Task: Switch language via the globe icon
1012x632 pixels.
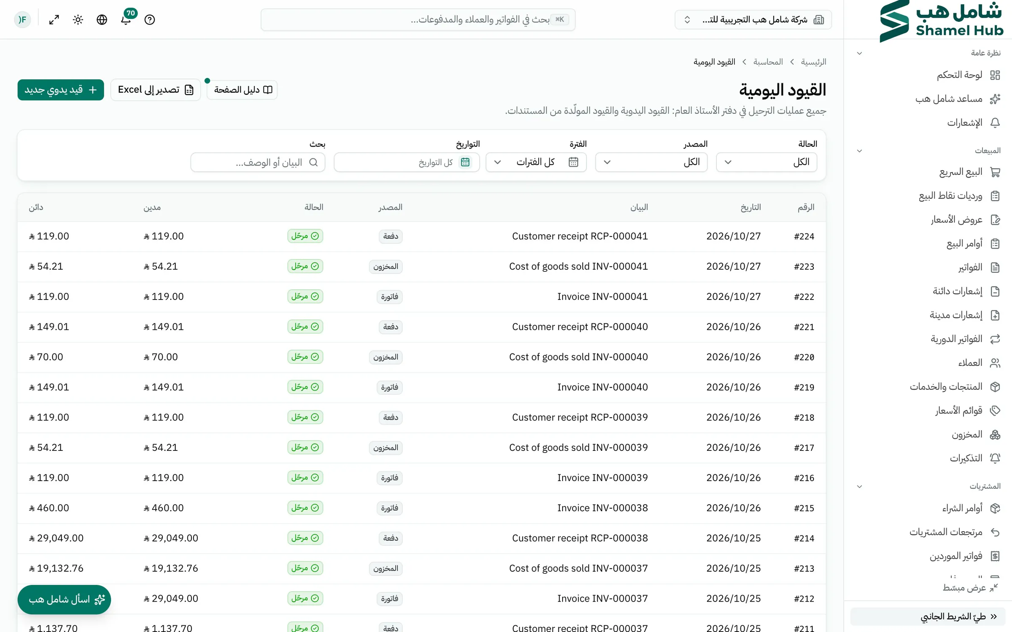Action: pos(102,19)
